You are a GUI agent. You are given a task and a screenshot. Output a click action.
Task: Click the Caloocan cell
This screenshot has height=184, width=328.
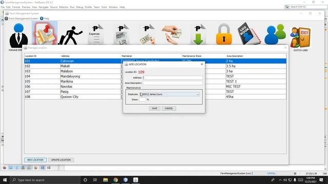90,61
